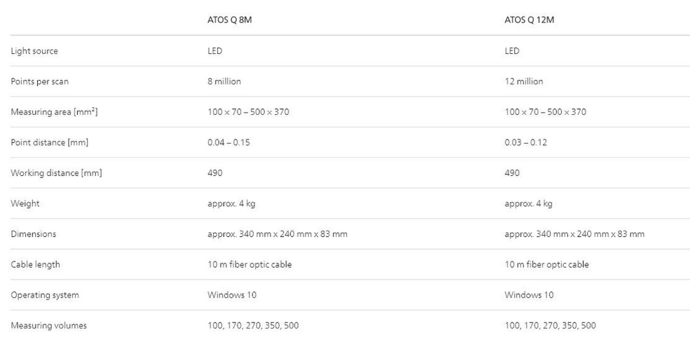Image resolution: width=690 pixels, height=349 pixels.
Task: Click the 12 million value
Action: tap(524, 81)
